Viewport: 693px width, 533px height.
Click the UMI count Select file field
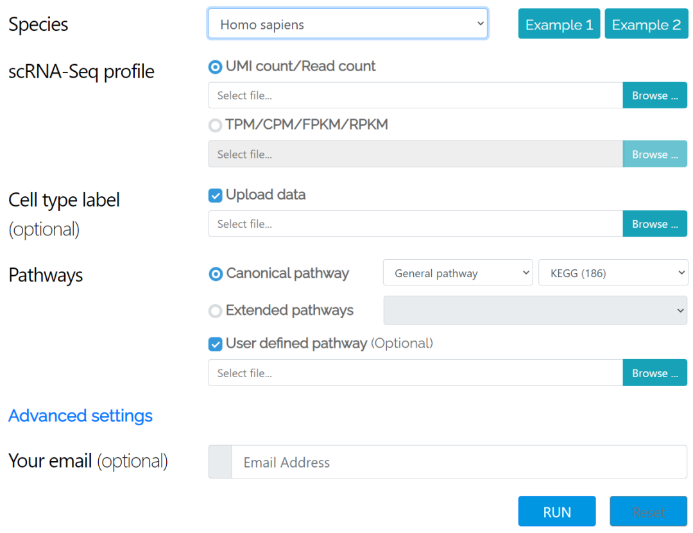pyautogui.click(x=415, y=96)
